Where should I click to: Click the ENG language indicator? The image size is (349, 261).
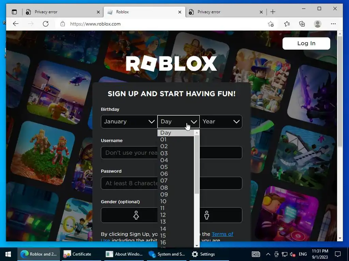303,254
